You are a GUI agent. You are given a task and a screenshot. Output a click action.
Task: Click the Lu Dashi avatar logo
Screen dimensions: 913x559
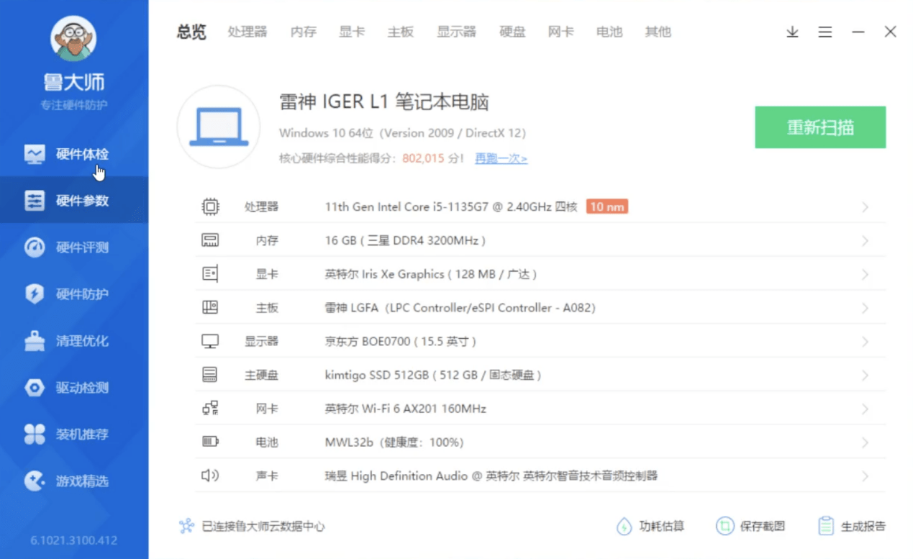click(73, 38)
